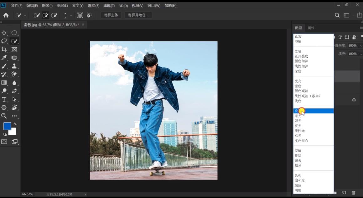The image size is (363, 198).
Task: Change the screen mode button
Action: (15, 142)
